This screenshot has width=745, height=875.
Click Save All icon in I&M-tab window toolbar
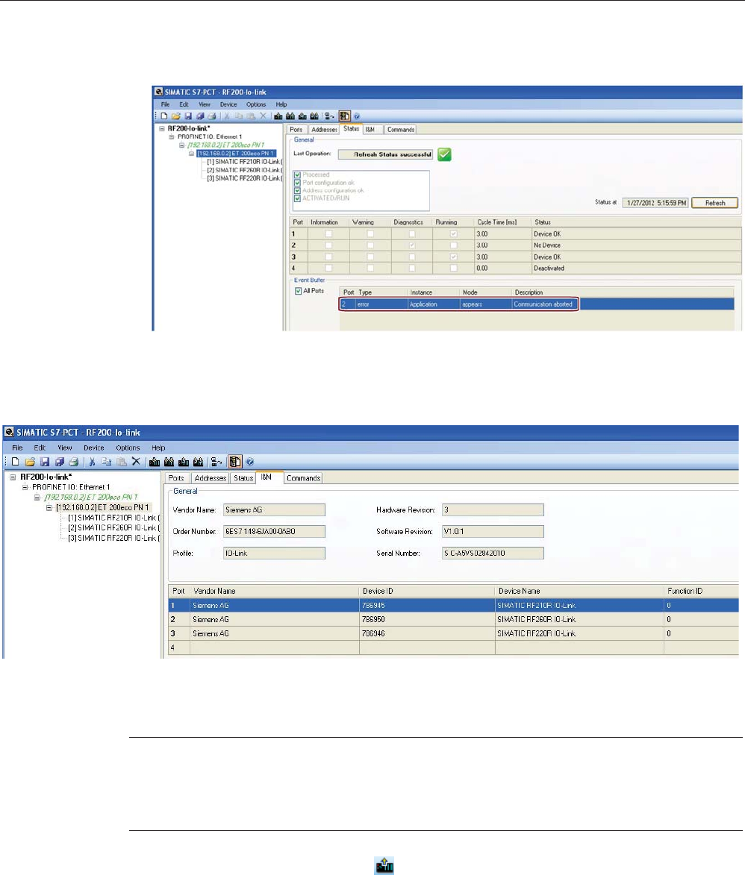click(59, 462)
